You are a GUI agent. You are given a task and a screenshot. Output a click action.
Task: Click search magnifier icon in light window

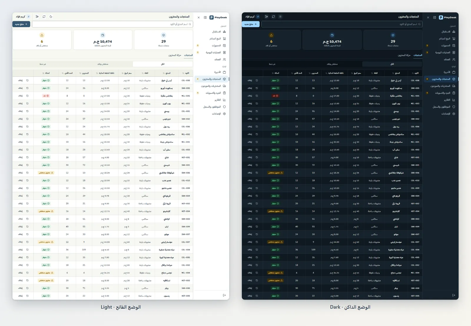click(x=190, y=24)
